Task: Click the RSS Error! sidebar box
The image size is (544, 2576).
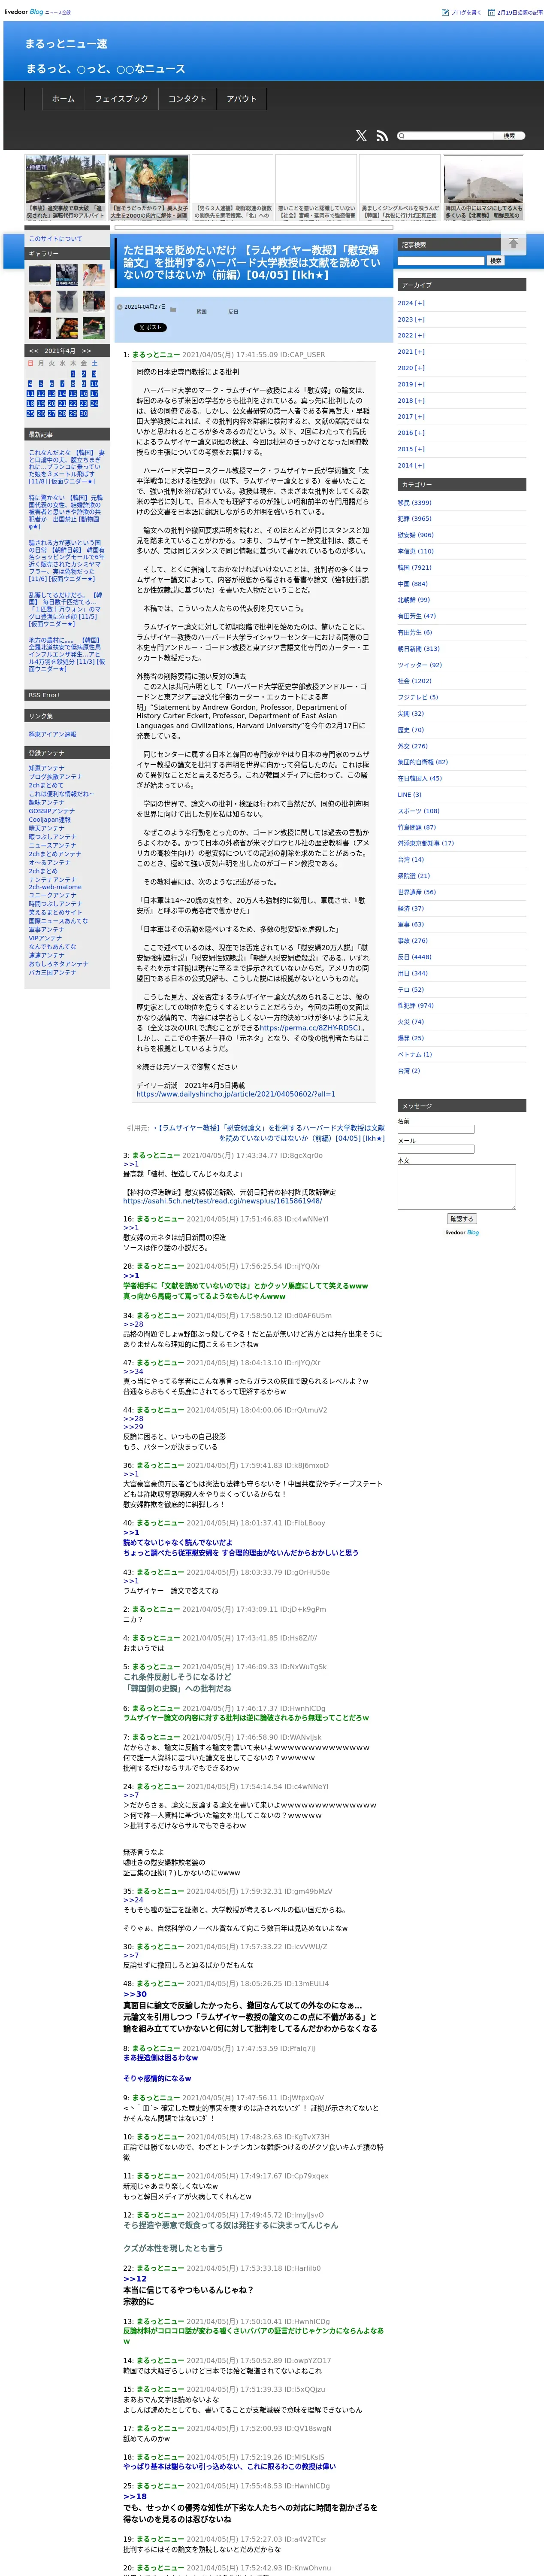Action: (67, 695)
